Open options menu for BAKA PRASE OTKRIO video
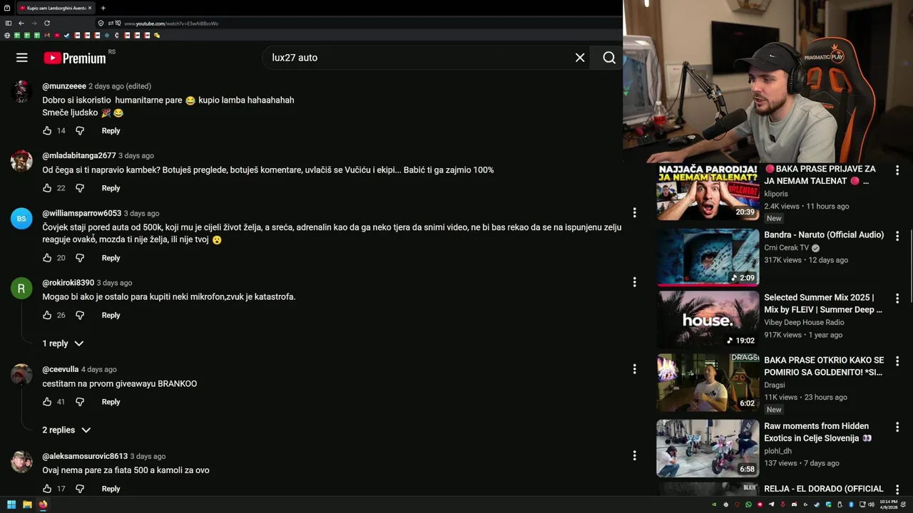 897,361
